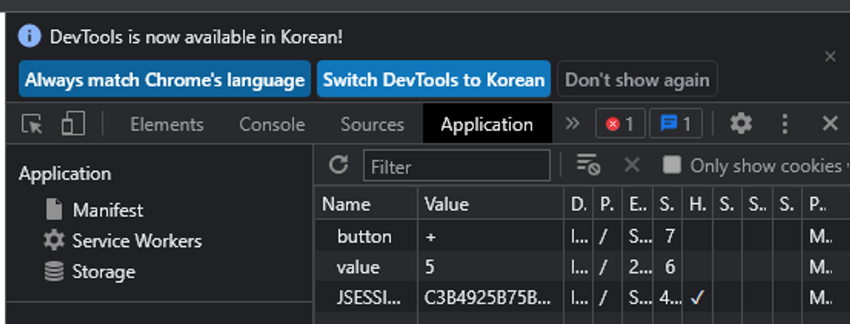
Task: Select the value cookie name
Action: [358, 267]
